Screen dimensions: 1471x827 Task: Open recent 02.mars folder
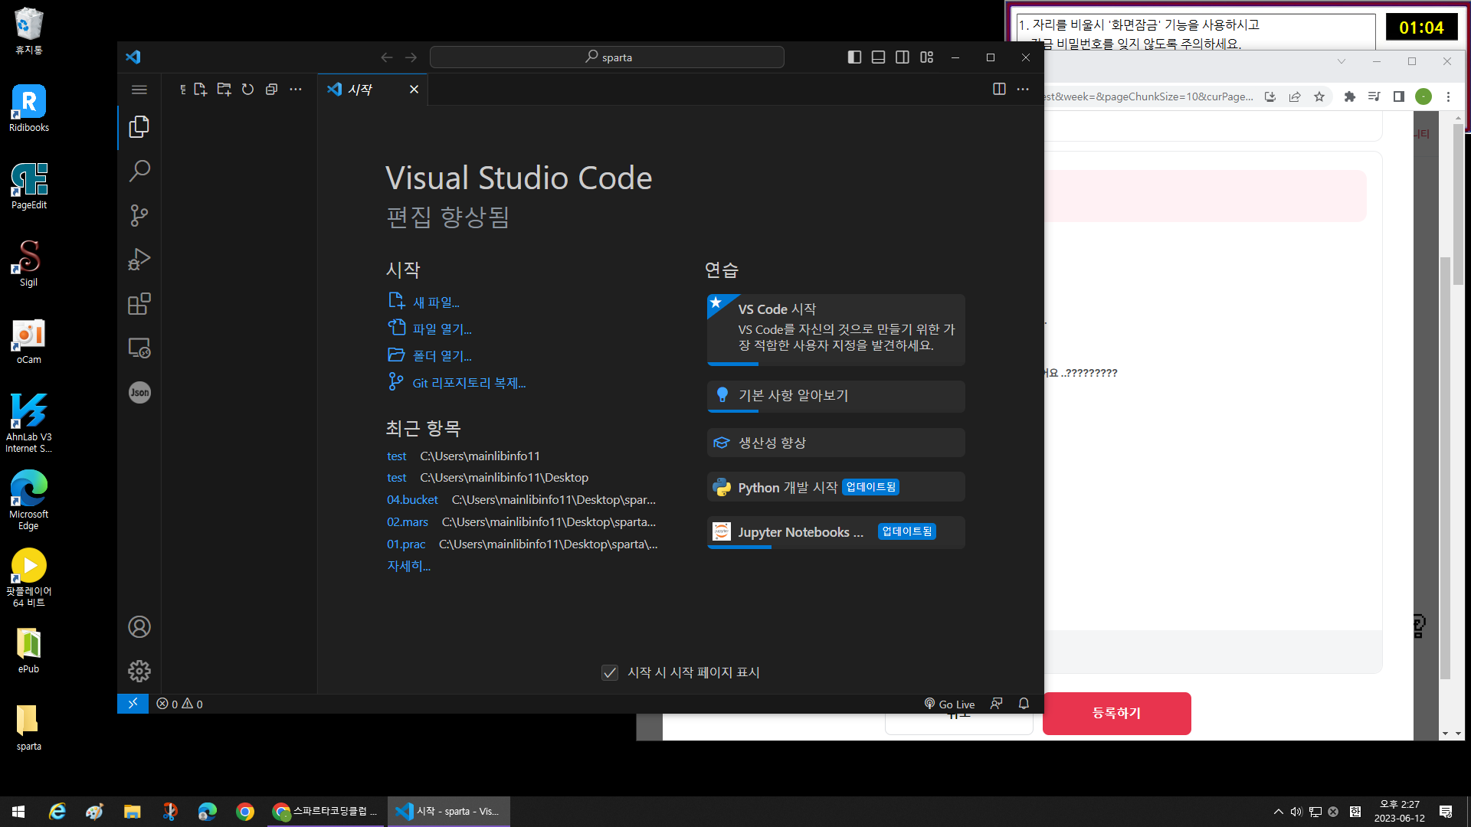click(408, 521)
